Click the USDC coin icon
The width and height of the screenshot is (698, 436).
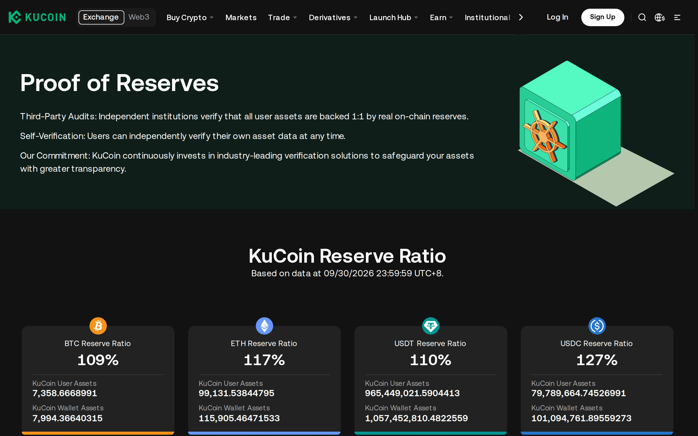tap(597, 326)
